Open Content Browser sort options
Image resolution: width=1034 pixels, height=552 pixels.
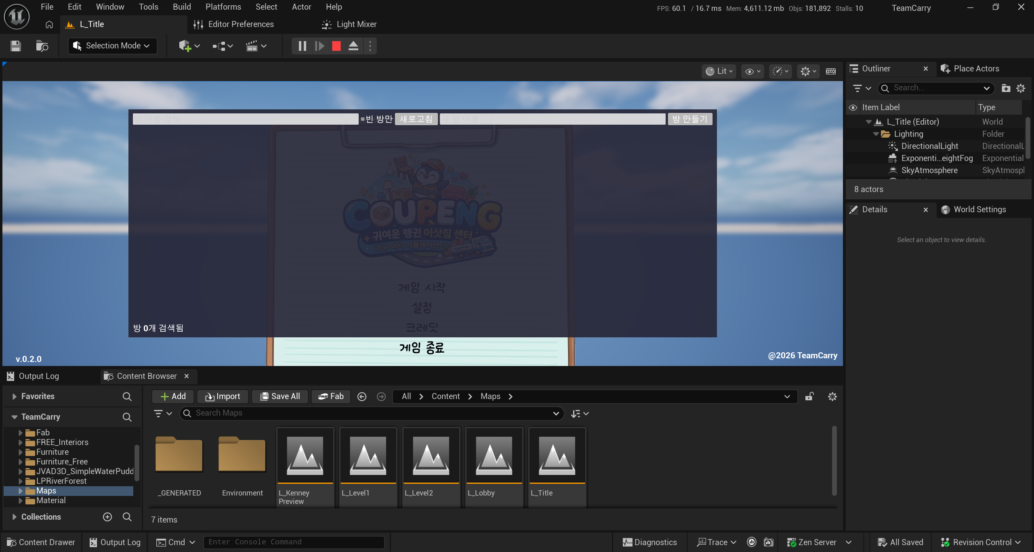580,414
